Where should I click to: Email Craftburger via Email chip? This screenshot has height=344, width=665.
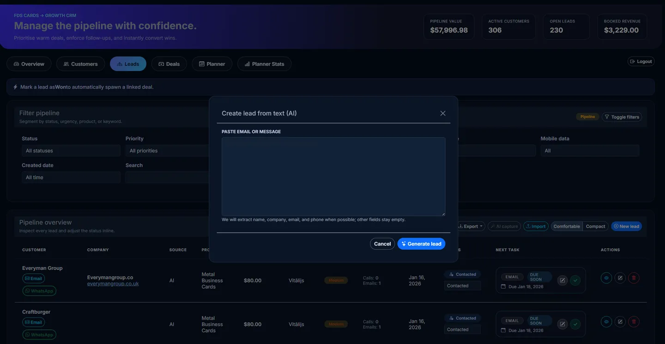click(33, 322)
